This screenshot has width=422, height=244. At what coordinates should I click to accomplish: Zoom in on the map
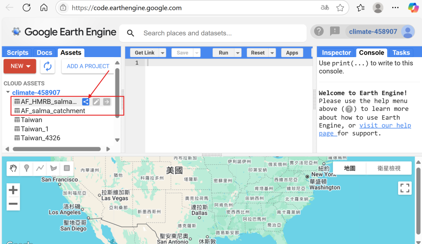pyautogui.click(x=13, y=190)
